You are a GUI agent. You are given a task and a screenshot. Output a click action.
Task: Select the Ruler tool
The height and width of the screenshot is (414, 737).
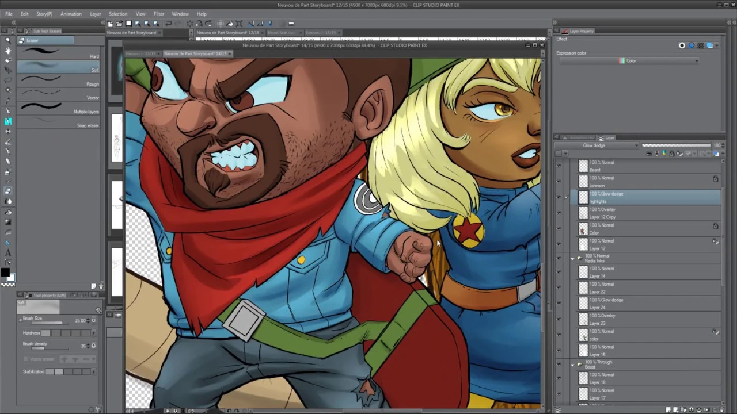click(x=7, y=242)
